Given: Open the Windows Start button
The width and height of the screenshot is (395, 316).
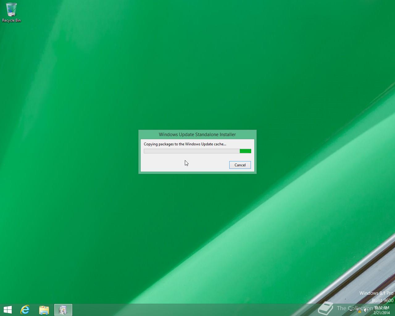Looking at the screenshot, I should point(8,310).
